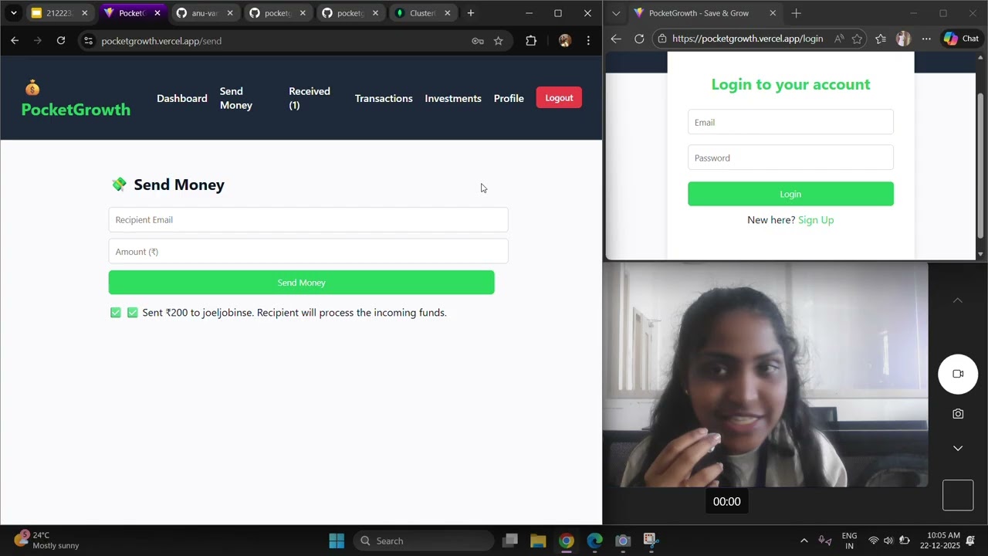Open the Edge icon in the taskbar
The width and height of the screenshot is (988, 556).
(594, 541)
